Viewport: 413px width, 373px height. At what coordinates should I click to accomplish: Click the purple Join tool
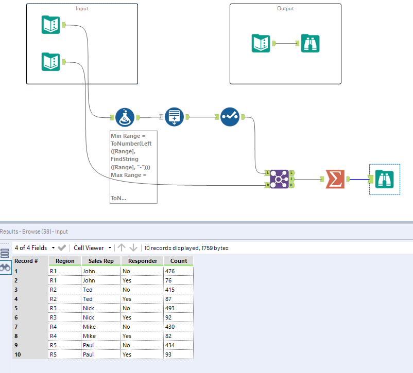279,179
